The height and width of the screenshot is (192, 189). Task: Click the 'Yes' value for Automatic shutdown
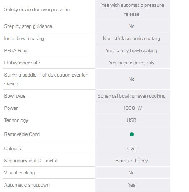[x=131, y=185]
